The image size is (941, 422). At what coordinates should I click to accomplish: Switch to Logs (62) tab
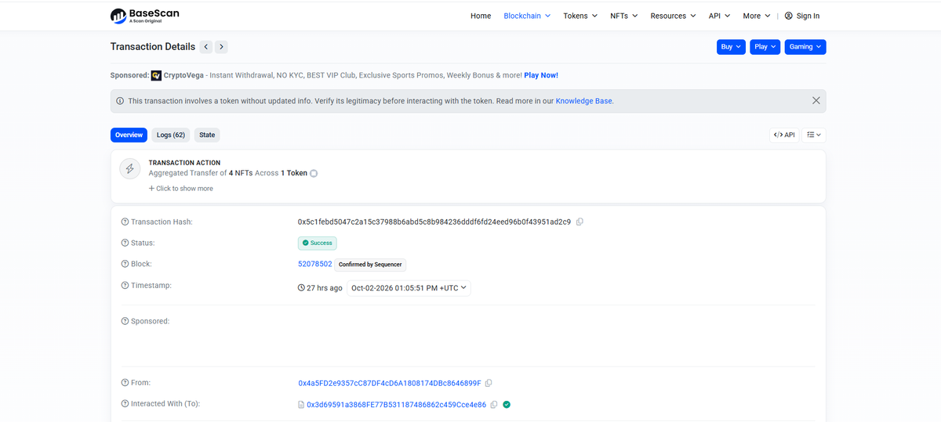tap(171, 135)
